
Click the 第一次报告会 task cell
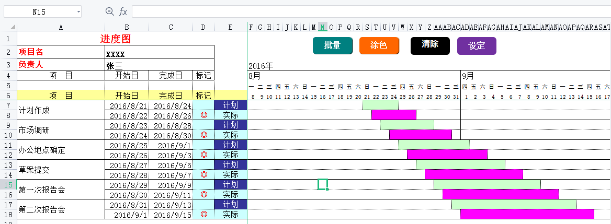[x=61, y=190]
